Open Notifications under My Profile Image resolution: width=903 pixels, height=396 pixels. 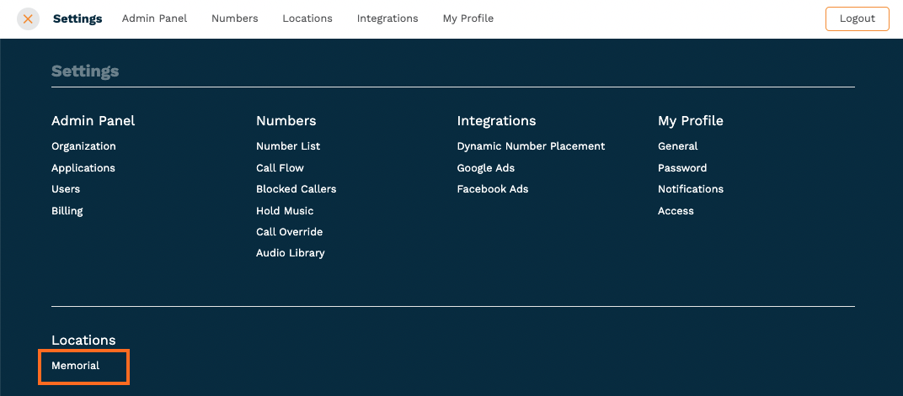point(691,189)
